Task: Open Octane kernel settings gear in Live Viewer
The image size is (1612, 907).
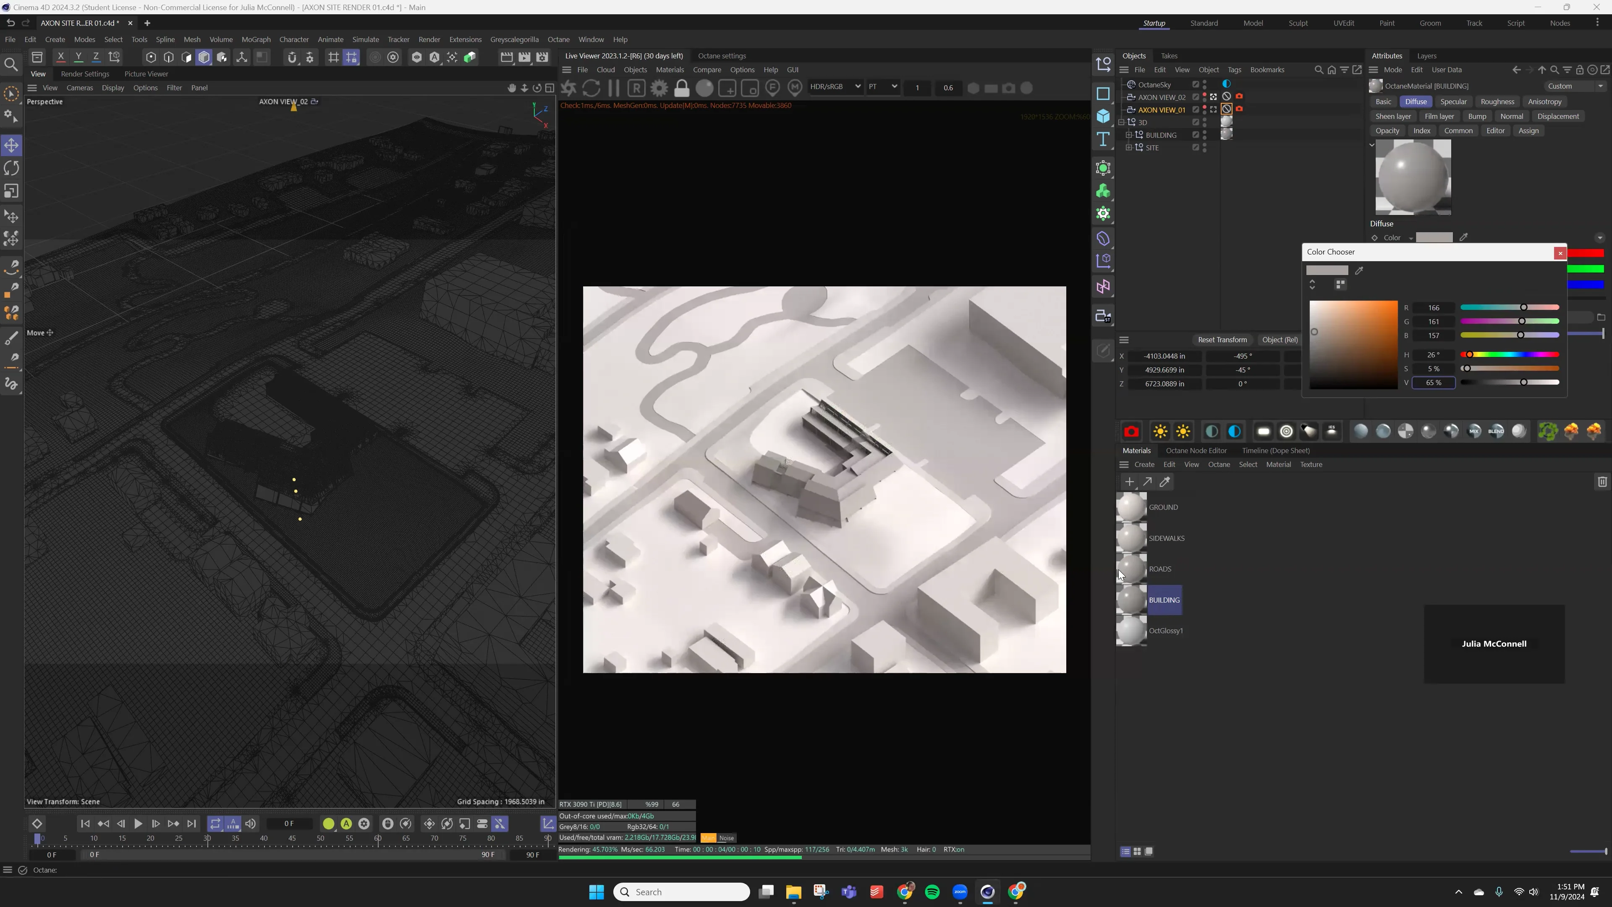Action: (658, 88)
